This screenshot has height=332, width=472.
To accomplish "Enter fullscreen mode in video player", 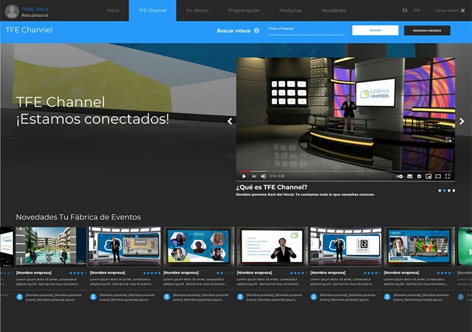I will [448, 176].
